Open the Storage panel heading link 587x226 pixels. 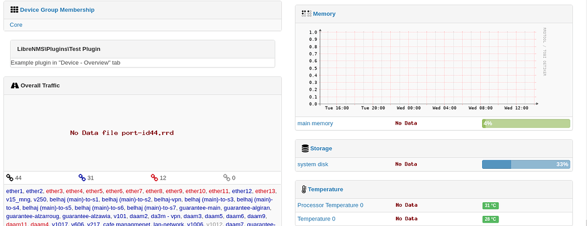click(x=321, y=148)
